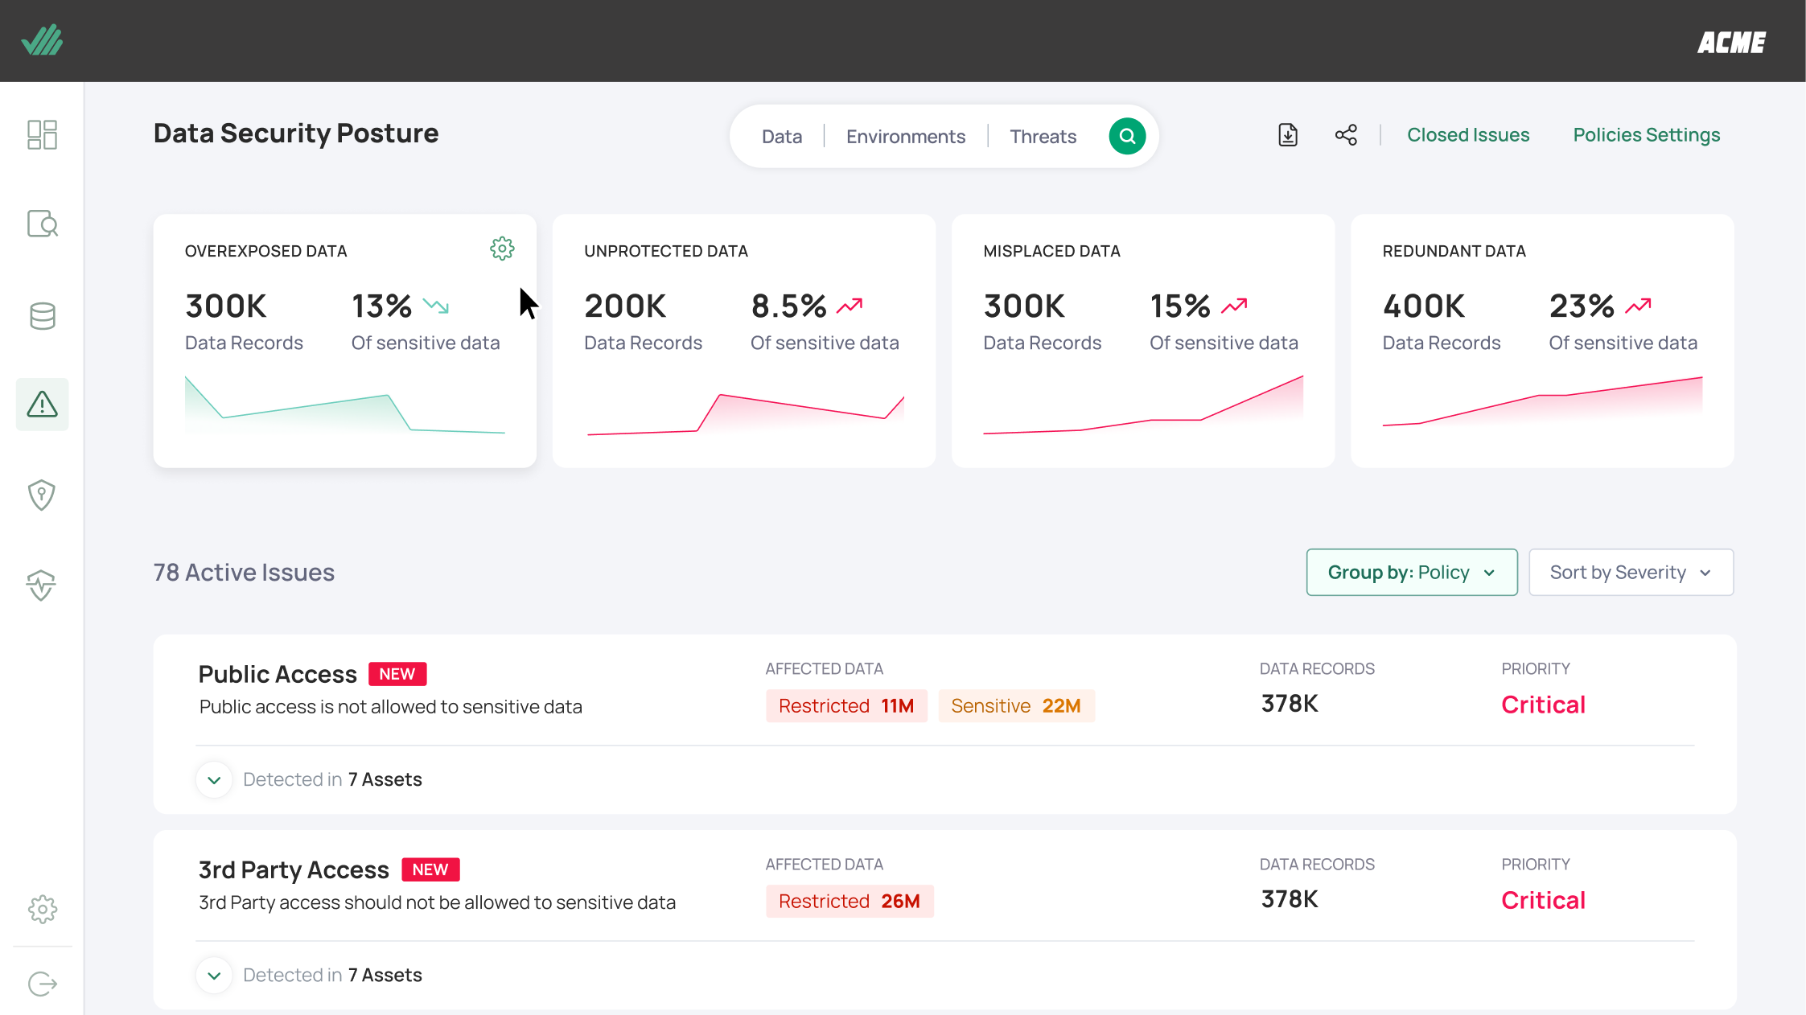
Task: Select the shield lock icon in sidebar
Action: point(42,495)
